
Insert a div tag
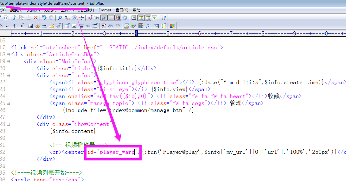tap(111, 26)
